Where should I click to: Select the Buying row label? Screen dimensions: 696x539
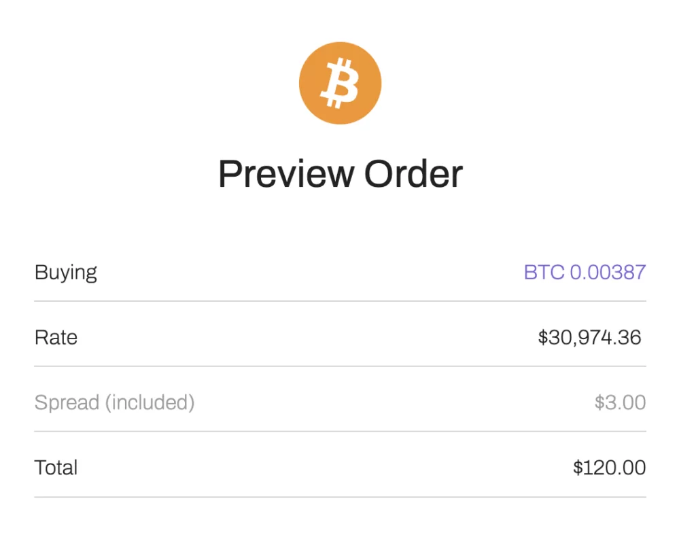65,272
